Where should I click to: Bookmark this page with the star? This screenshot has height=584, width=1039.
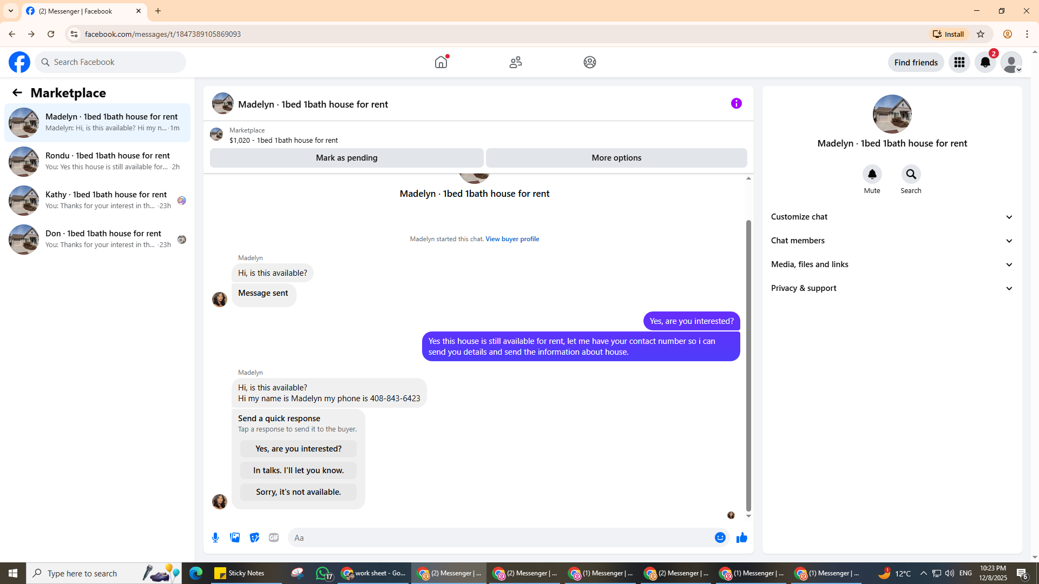(x=981, y=34)
